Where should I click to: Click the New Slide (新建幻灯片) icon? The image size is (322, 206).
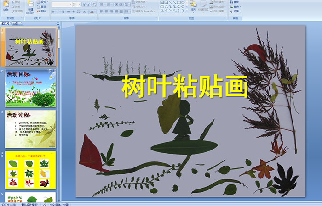pyautogui.click(x=31, y=4)
